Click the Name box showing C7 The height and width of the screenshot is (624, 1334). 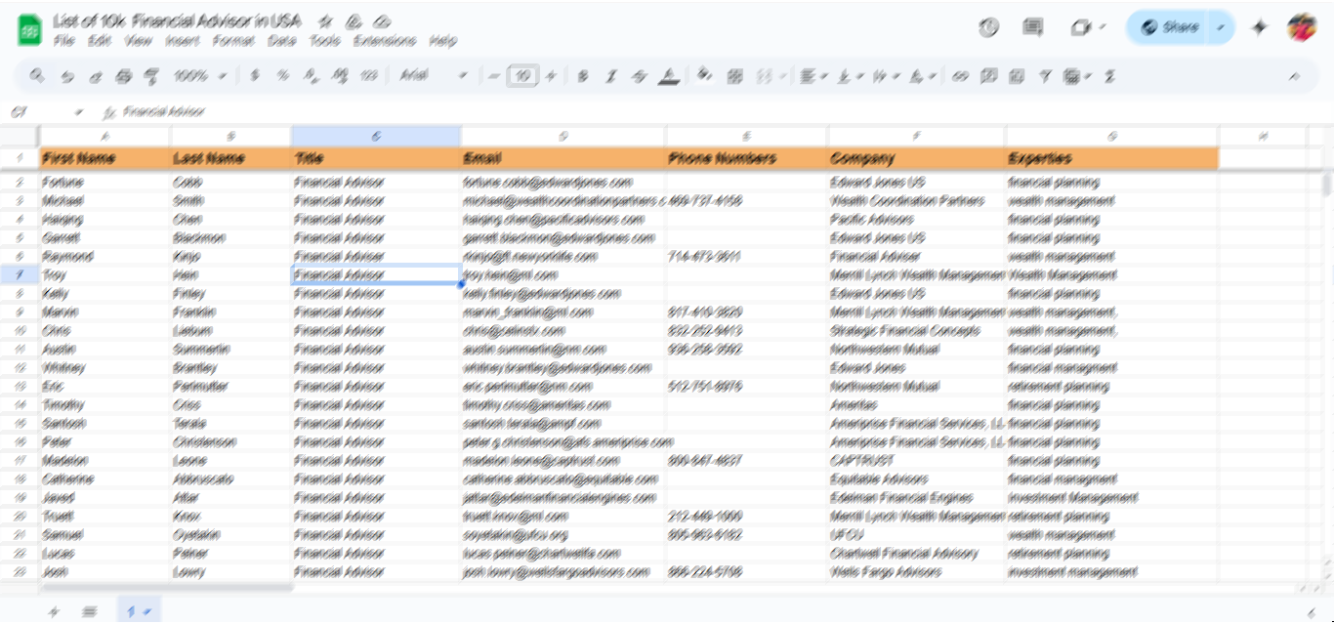pyautogui.click(x=47, y=111)
